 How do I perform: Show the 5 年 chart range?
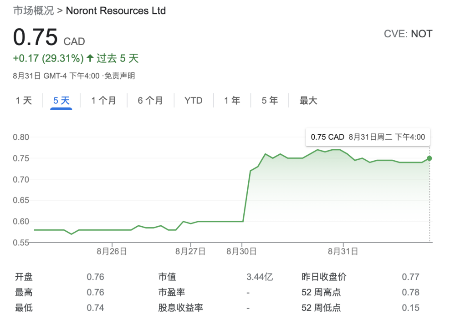point(269,101)
